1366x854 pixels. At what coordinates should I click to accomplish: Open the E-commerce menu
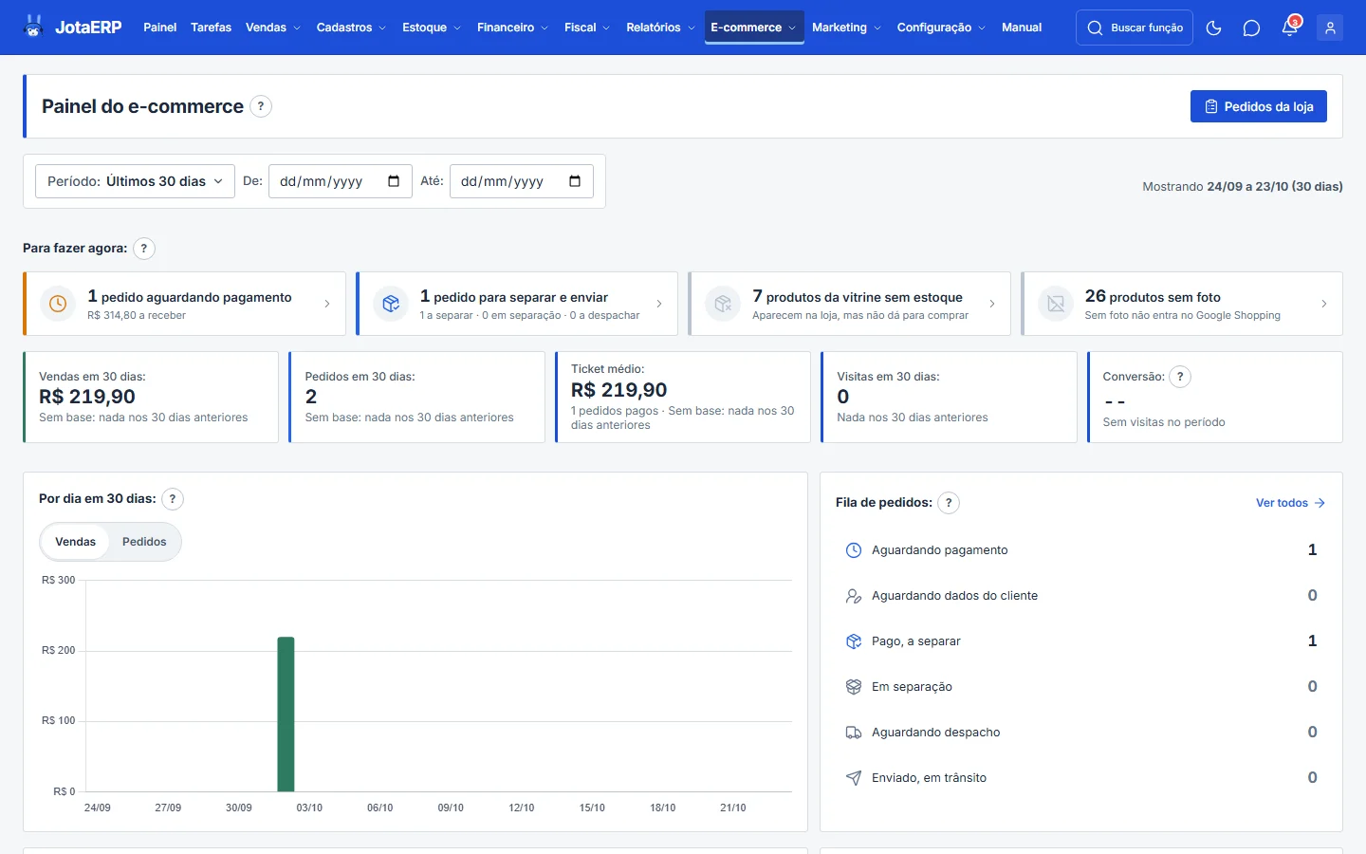pyautogui.click(x=753, y=28)
